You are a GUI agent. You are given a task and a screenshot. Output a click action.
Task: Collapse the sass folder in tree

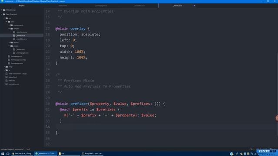click(7, 22)
